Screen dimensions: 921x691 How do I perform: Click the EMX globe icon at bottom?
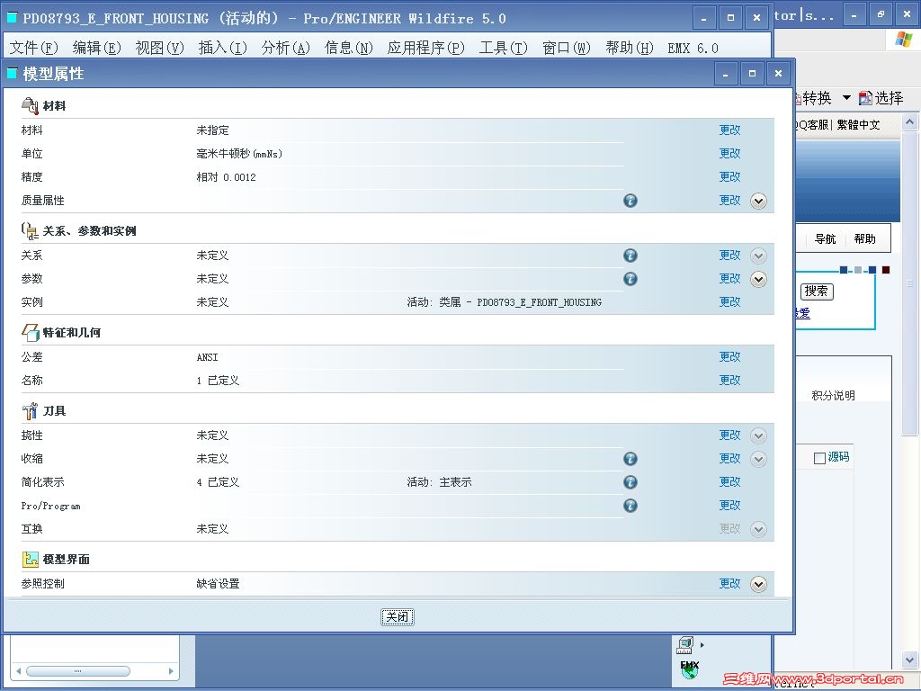(x=690, y=669)
